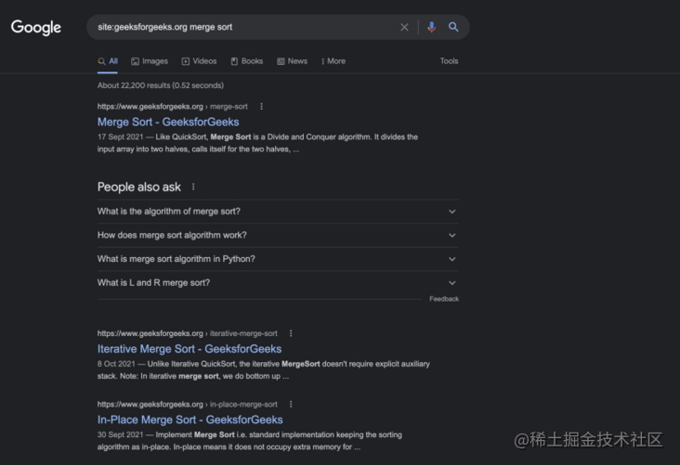Expand "What is the algorithm of merge sort?"
The image size is (680, 465).
[278, 212]
